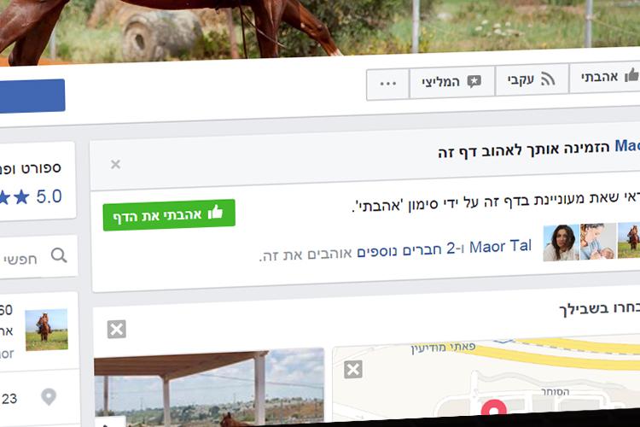Open the horse rider page thumbnail in sidebar
Screen dimensions: 640x427
point(46,330)
